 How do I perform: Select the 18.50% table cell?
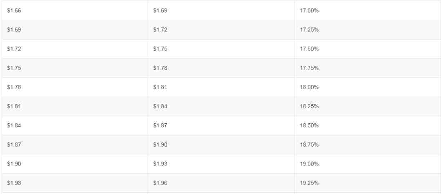pyautogui.click(x=367, y=125)
